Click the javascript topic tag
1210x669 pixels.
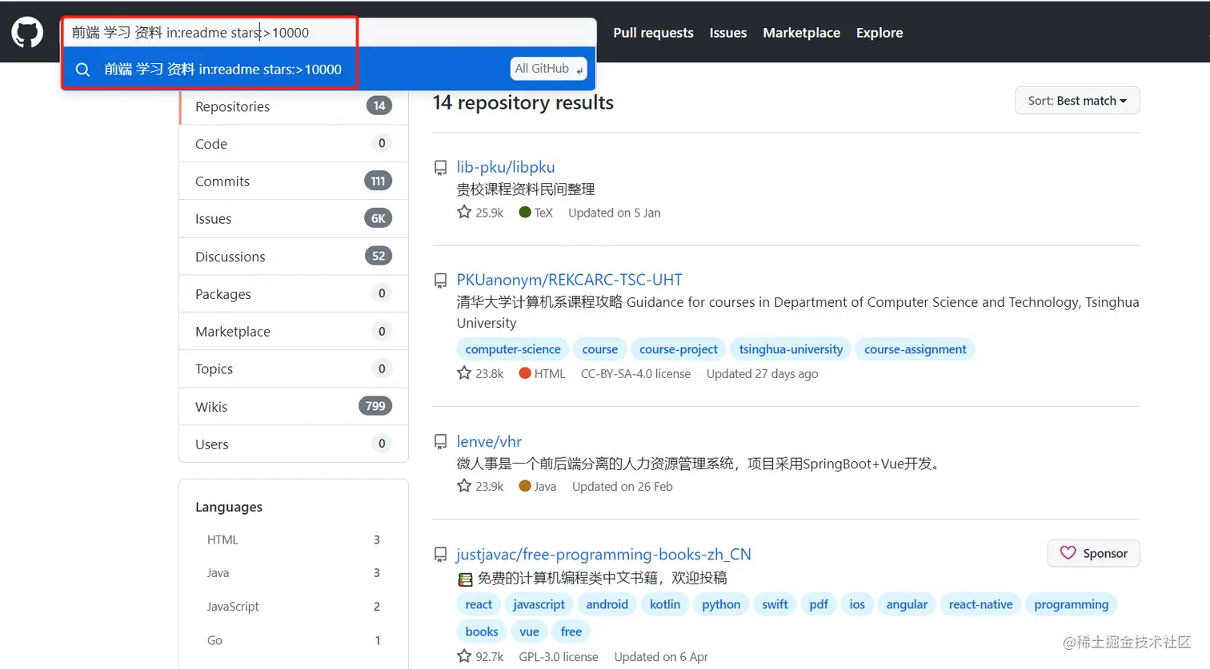[x=539, y=604]
